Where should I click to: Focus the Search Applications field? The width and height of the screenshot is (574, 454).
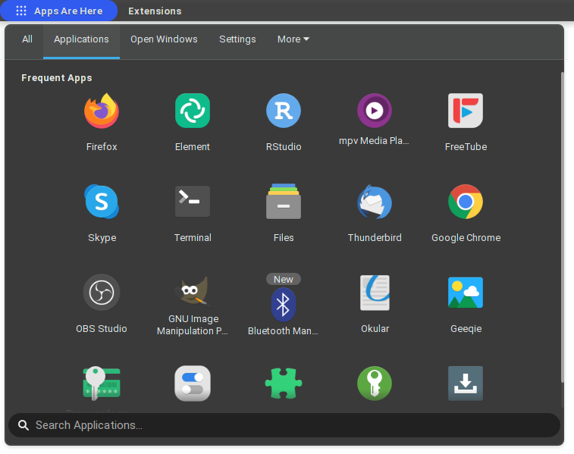[284, 425]
